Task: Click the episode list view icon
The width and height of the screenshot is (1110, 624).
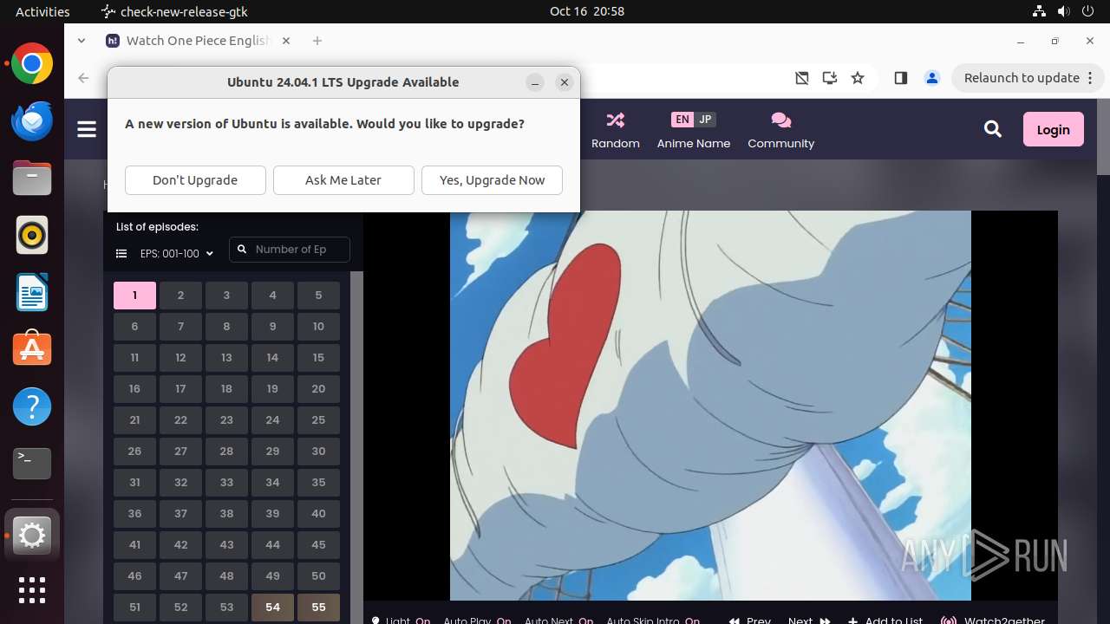Action: click(121, 254)
